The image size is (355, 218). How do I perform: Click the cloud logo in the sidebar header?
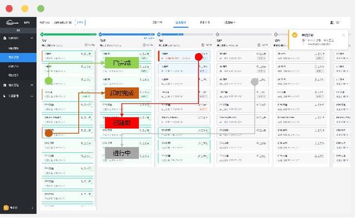point(12,23)
